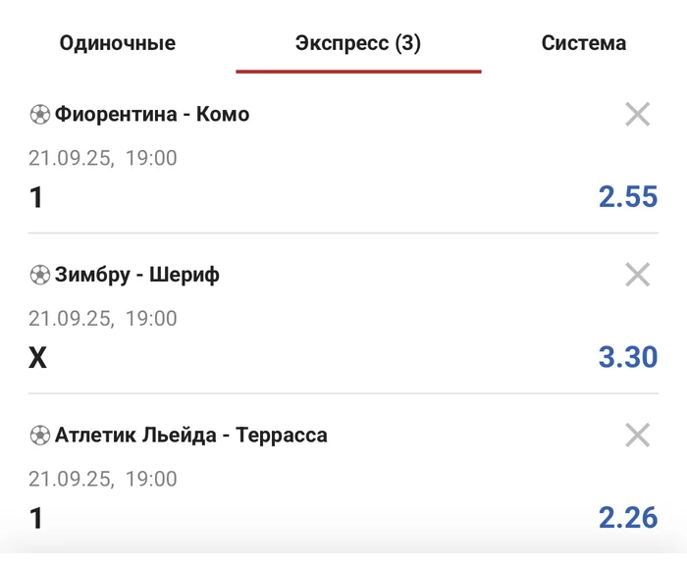
Task: Switch to the Одиночные tab
Action: click(118, 43)
